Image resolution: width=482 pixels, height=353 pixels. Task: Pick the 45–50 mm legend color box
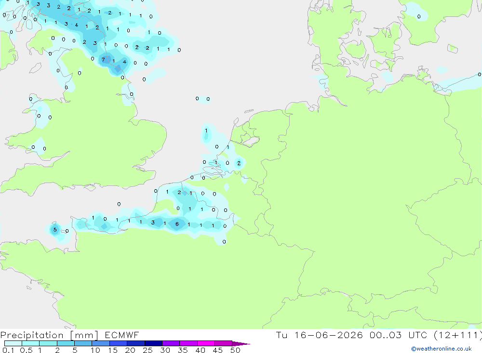coord(224,343)
